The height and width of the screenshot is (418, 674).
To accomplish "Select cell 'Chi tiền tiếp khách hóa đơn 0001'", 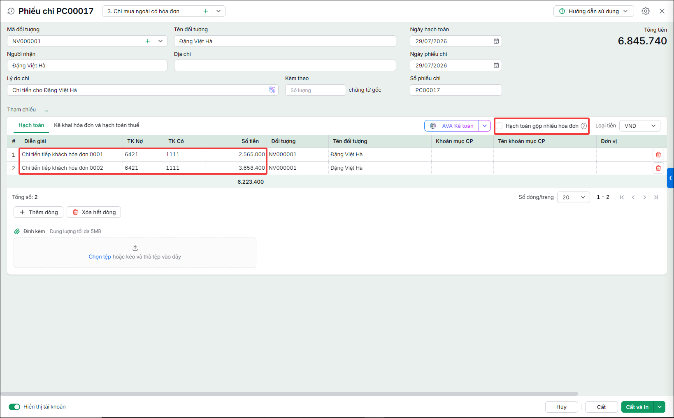I will point(71,155).
